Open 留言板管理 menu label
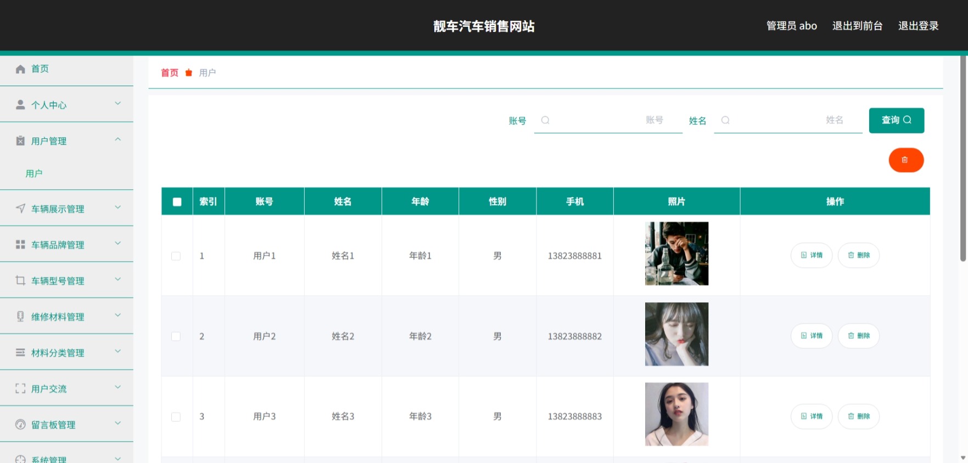Image resolution: width=968 pixels, height=463 pixels. (53, 425)
